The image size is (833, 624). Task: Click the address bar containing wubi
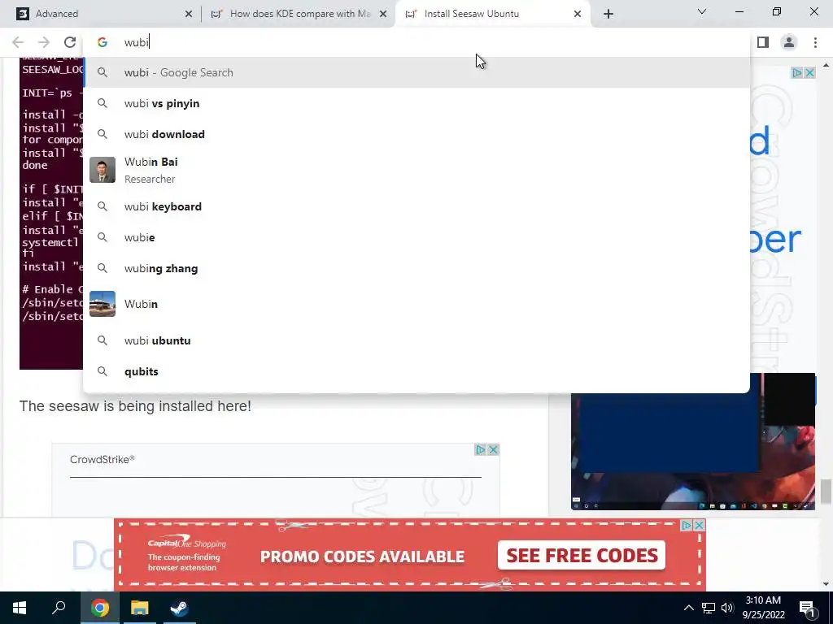pos(416,42)
